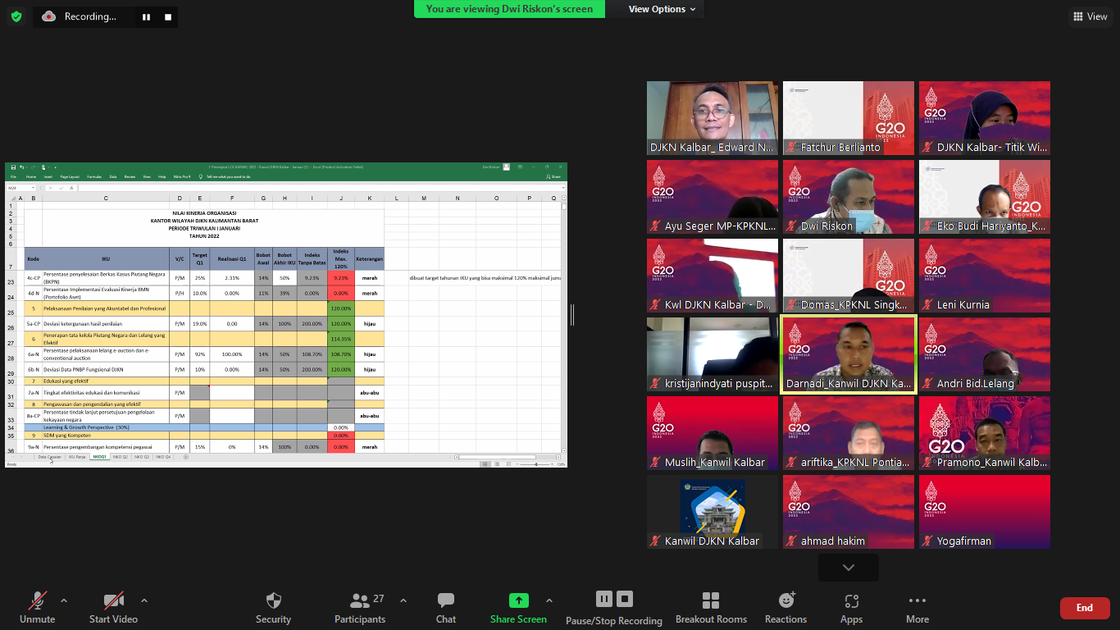Click the Security shield icon

click(x=273, y=600)
